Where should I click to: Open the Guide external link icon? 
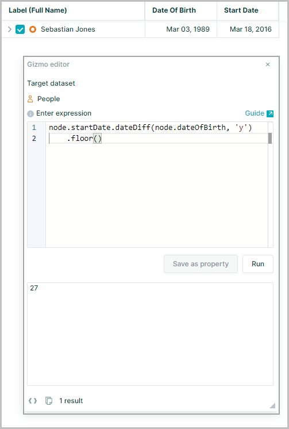[270, 113]
